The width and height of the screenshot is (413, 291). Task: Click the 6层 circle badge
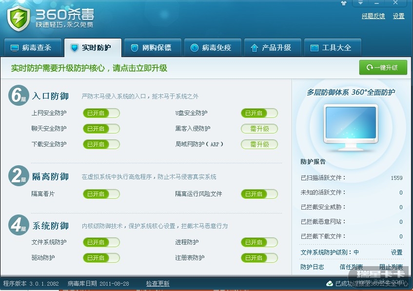pos(18,95)
